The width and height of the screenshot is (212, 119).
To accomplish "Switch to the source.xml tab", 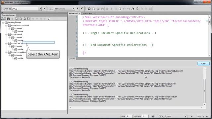I will 87,13.
